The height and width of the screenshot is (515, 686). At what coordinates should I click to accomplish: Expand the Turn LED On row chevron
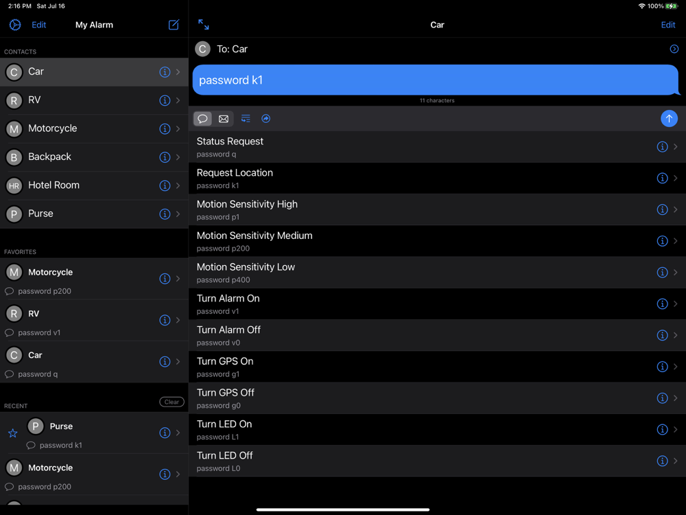[676, 430]
